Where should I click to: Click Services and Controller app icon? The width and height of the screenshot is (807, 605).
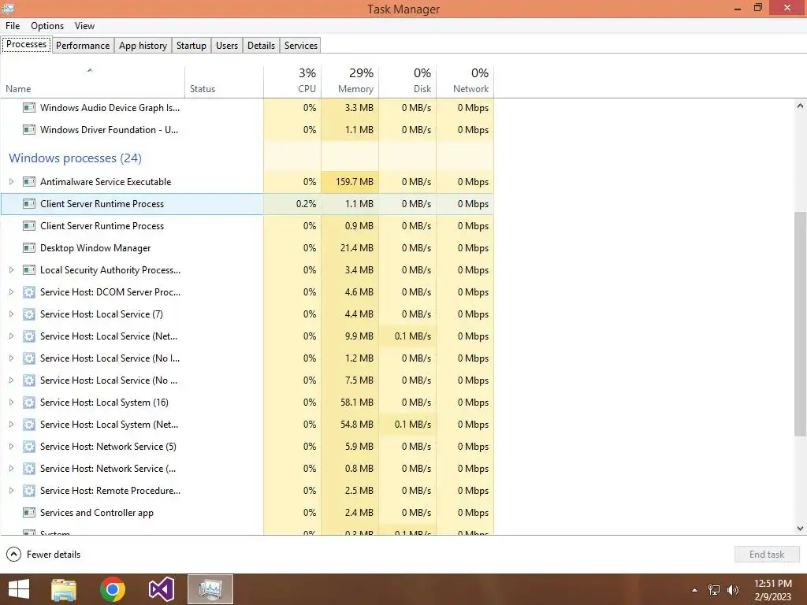click(x=29, y=513)
